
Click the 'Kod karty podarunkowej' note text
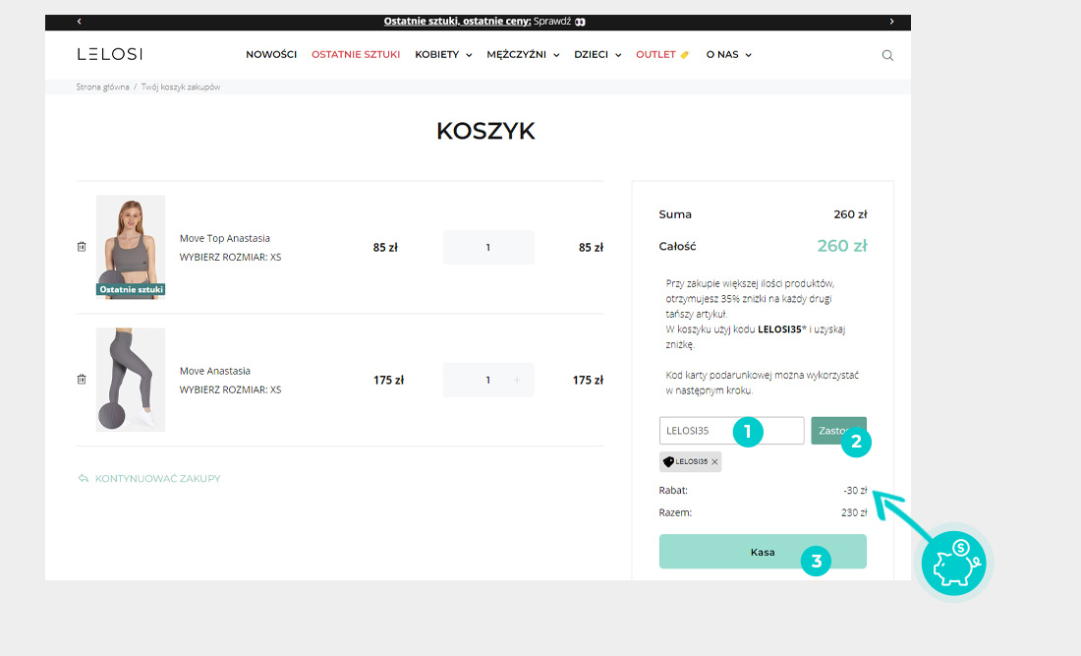click(763, 383)
